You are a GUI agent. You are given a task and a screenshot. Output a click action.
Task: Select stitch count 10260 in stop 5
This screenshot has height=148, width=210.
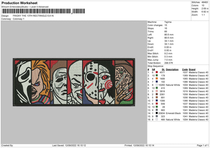[162, 85]
